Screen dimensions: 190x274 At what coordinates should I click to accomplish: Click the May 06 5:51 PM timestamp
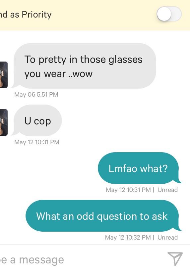[36, 95]
